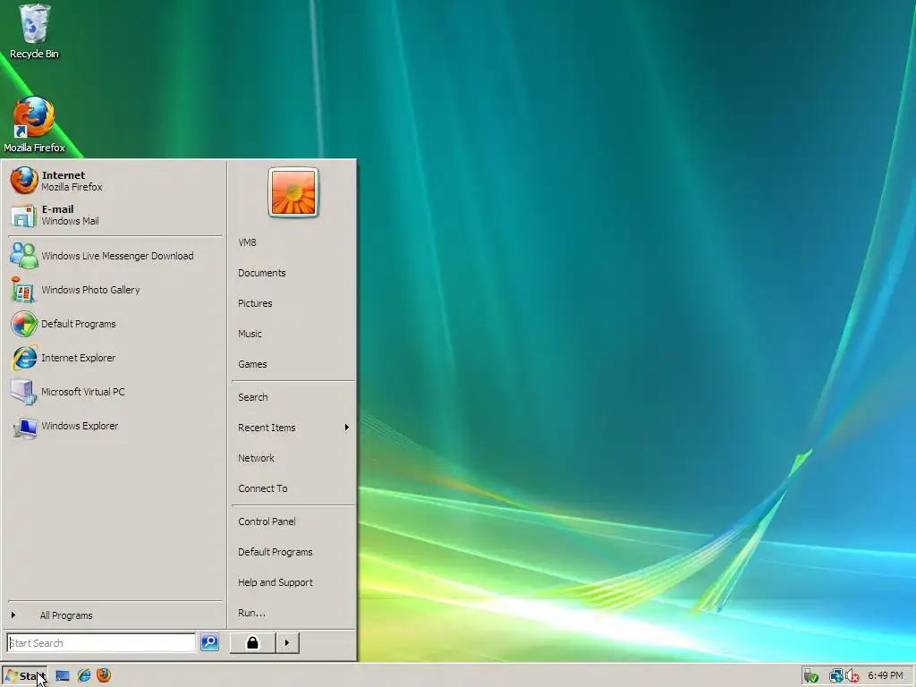Open Documents from the start menu
The height and width of the screenshot is (687, 916).
click(293, 273)
